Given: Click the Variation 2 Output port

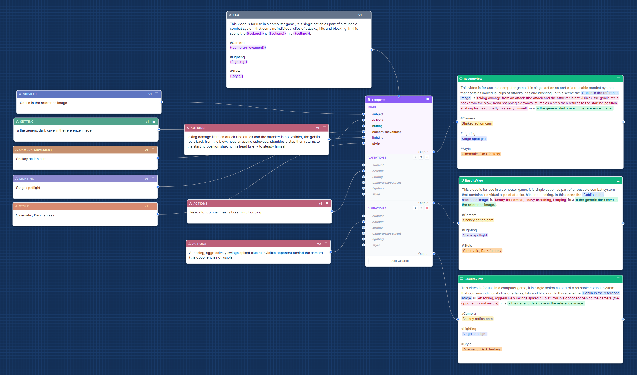Looking at the screenshot, I should [x=434, y=254].
